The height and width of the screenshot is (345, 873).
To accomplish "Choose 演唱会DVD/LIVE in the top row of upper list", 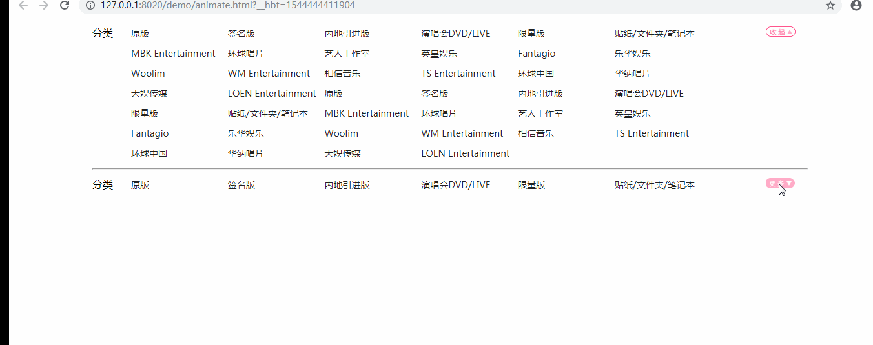I will pyautogui.click(x=456, y=34).
